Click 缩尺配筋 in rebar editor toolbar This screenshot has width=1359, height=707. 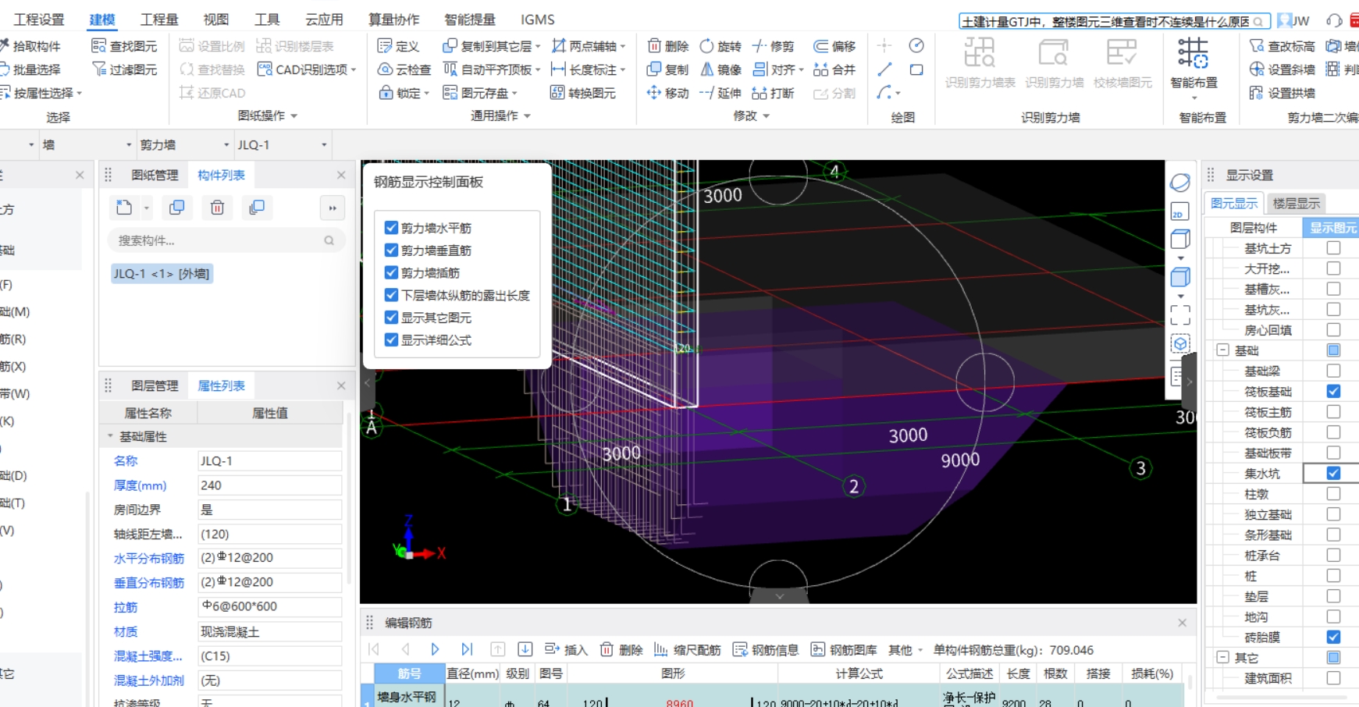click(687, 650)
